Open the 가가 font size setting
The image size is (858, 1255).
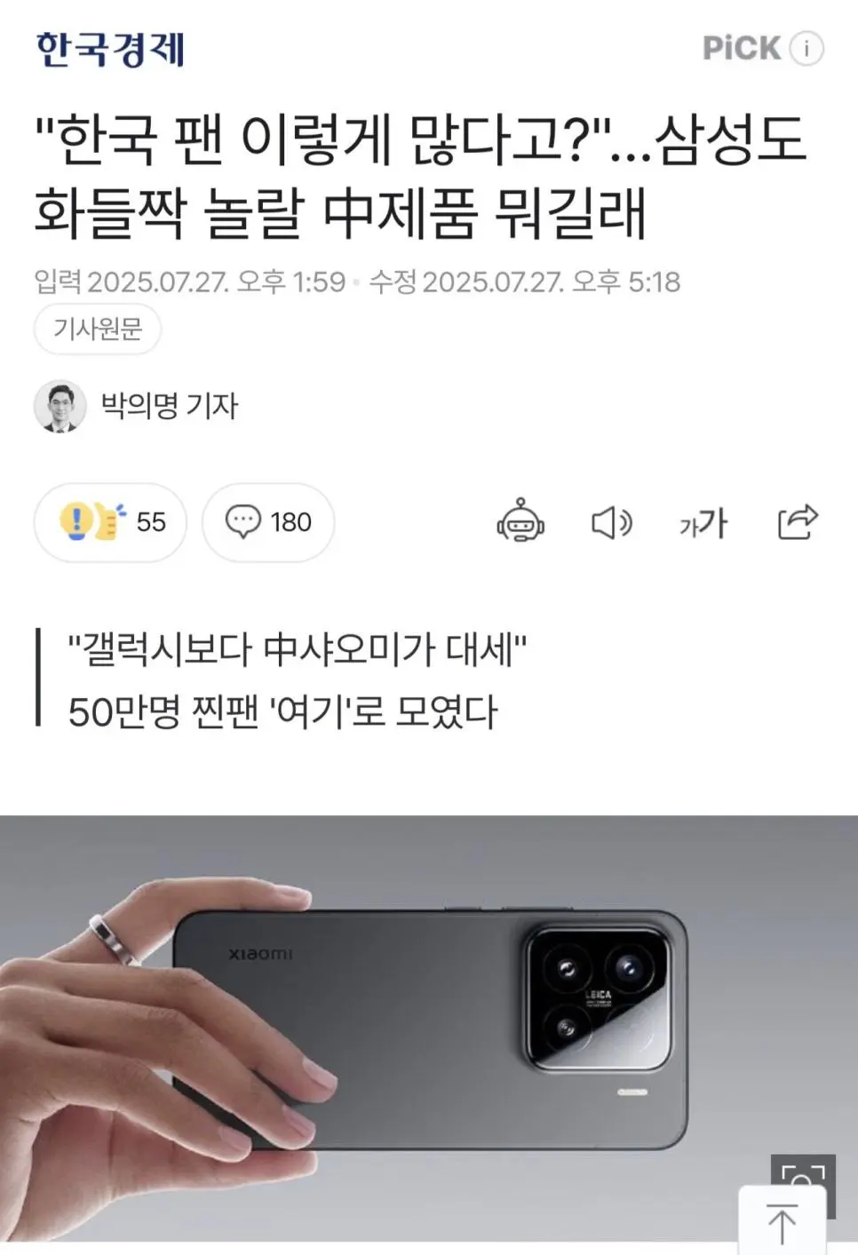point(703,523)
